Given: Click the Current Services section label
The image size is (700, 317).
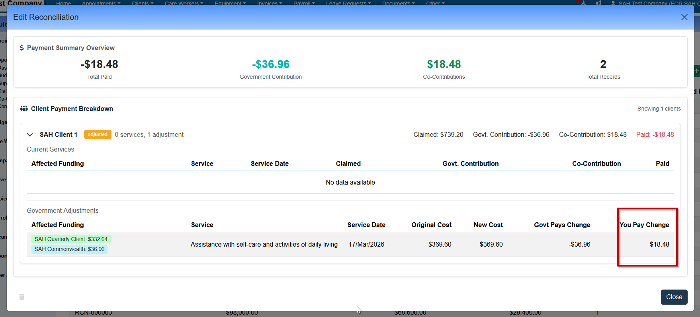Looking at the screenshot, I should click(x=51, y=149).
